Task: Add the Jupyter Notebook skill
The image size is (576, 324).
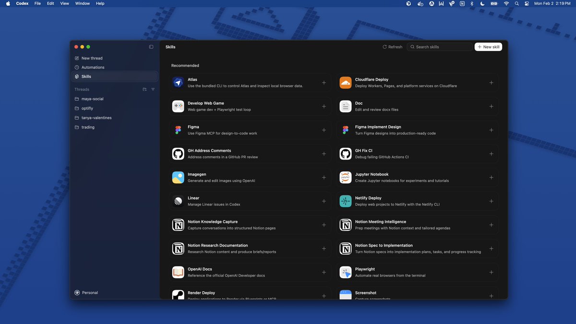Action: pyautogui.click(x=491, y=178)
